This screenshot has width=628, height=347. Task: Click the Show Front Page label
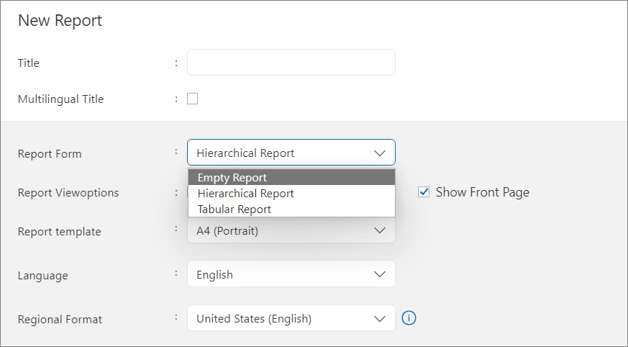point(482,192)
